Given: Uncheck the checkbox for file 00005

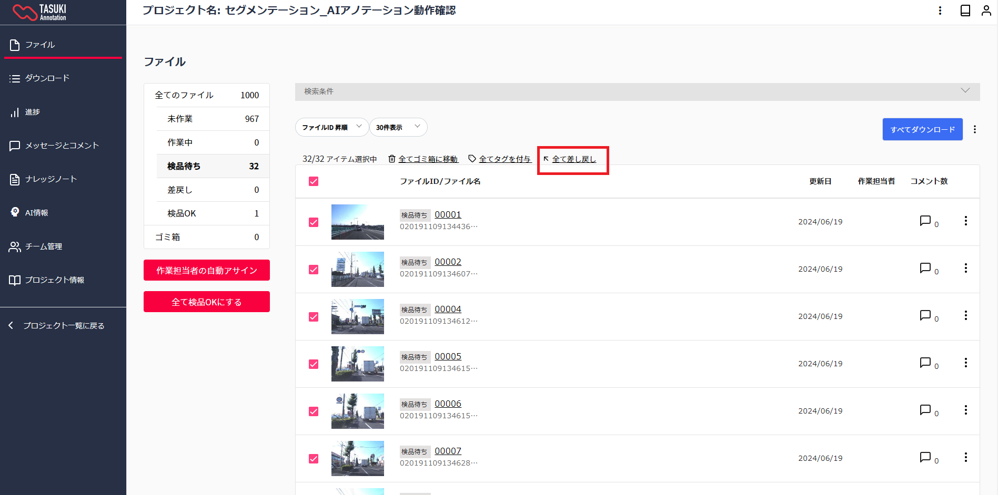Looking at the screenshot, I should pos(314,364).
